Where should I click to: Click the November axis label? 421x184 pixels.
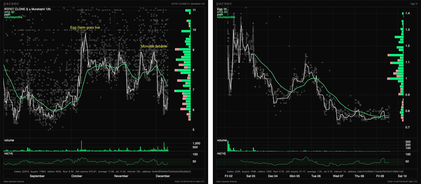pyautogui.click(x=121, y=176)
